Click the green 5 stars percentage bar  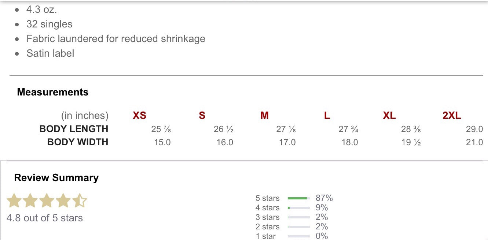tap(298, 198)
